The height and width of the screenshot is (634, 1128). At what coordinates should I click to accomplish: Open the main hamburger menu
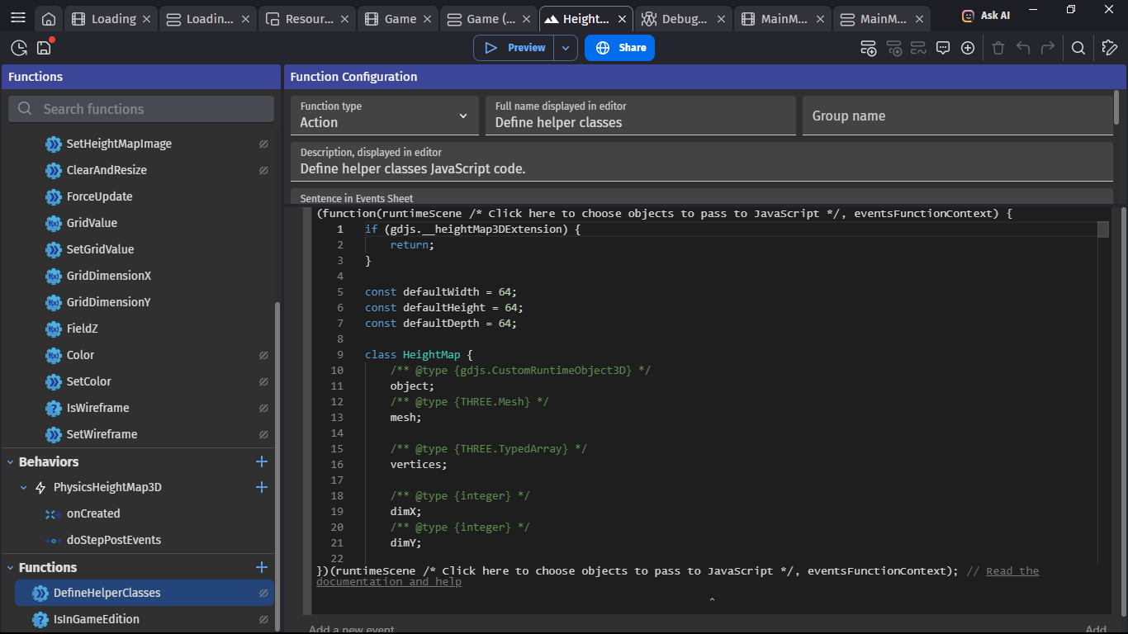(x=18, y=18)
